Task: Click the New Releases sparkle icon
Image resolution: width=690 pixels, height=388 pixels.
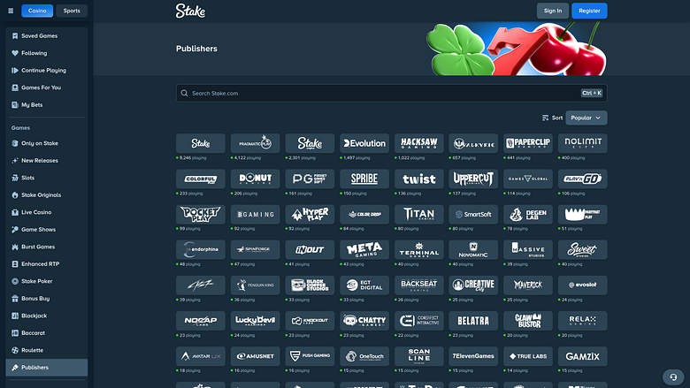Action: point(15,160)
